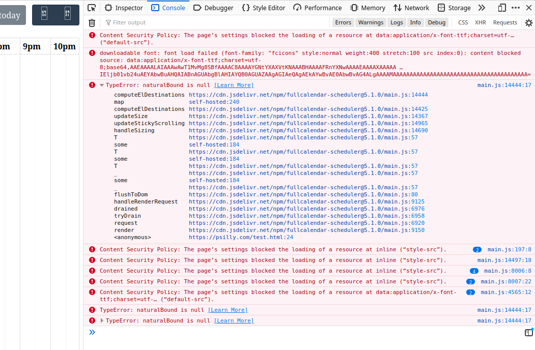The image size is (535, 350).
Task: Open Learn More link in expanded TypeError
Action: tap(234, 85)
